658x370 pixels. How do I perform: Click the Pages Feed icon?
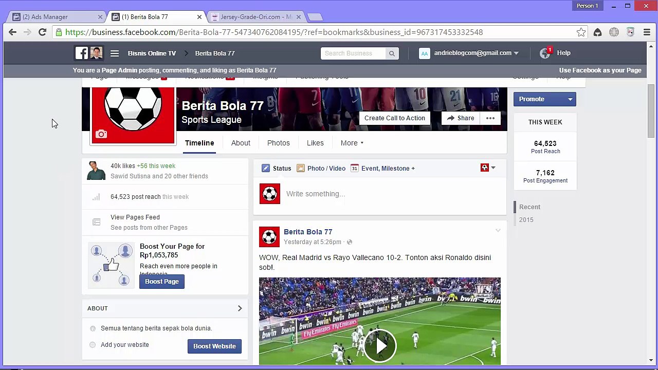click(96, 222)
